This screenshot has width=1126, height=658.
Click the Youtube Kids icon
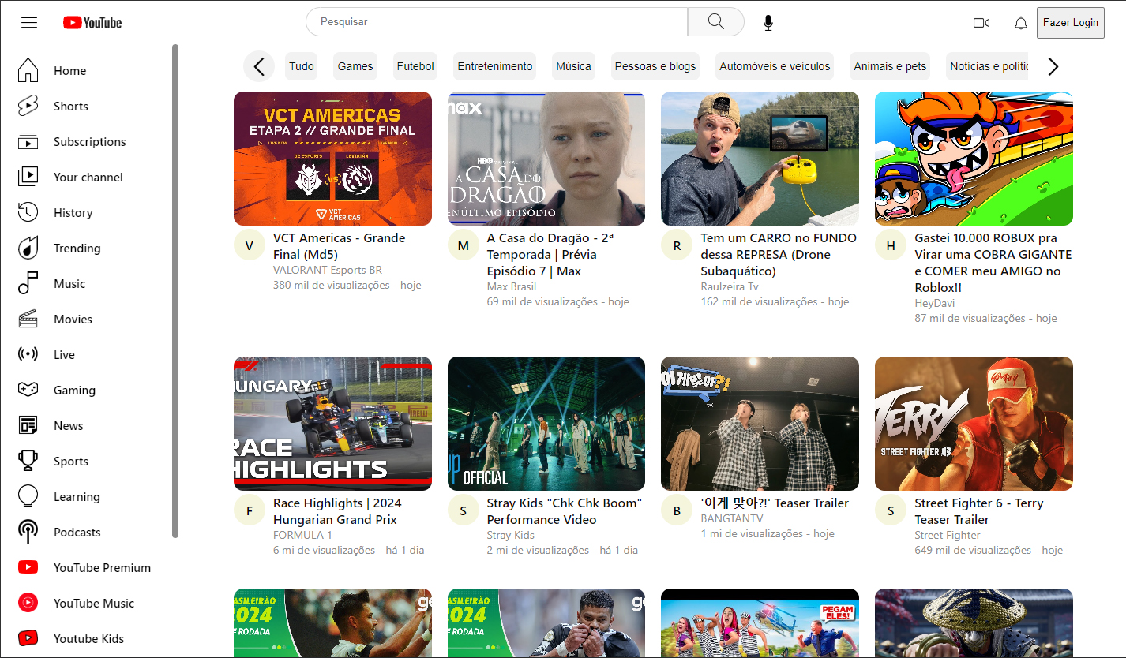(28, 638)
